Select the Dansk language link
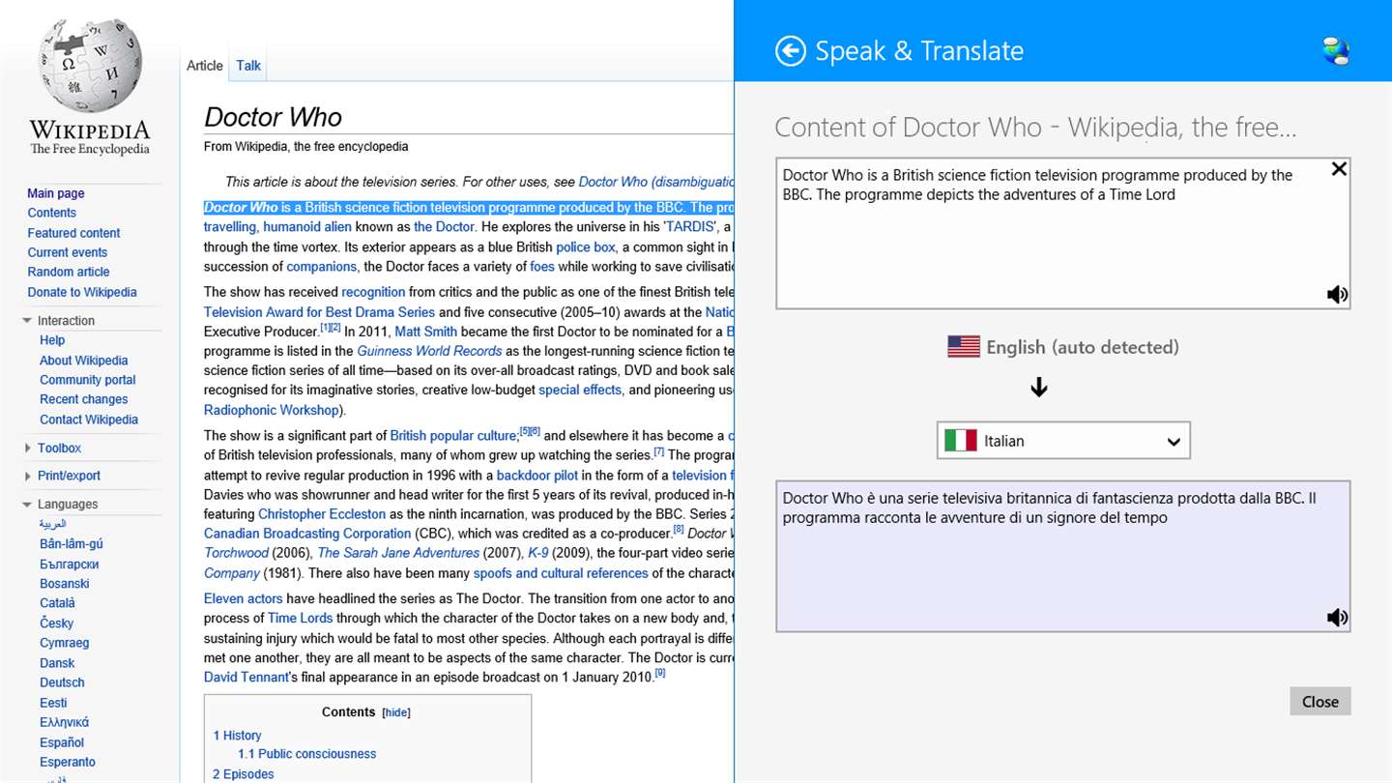Viewport: 1392px width, 783px height. [x=57, y=663]
